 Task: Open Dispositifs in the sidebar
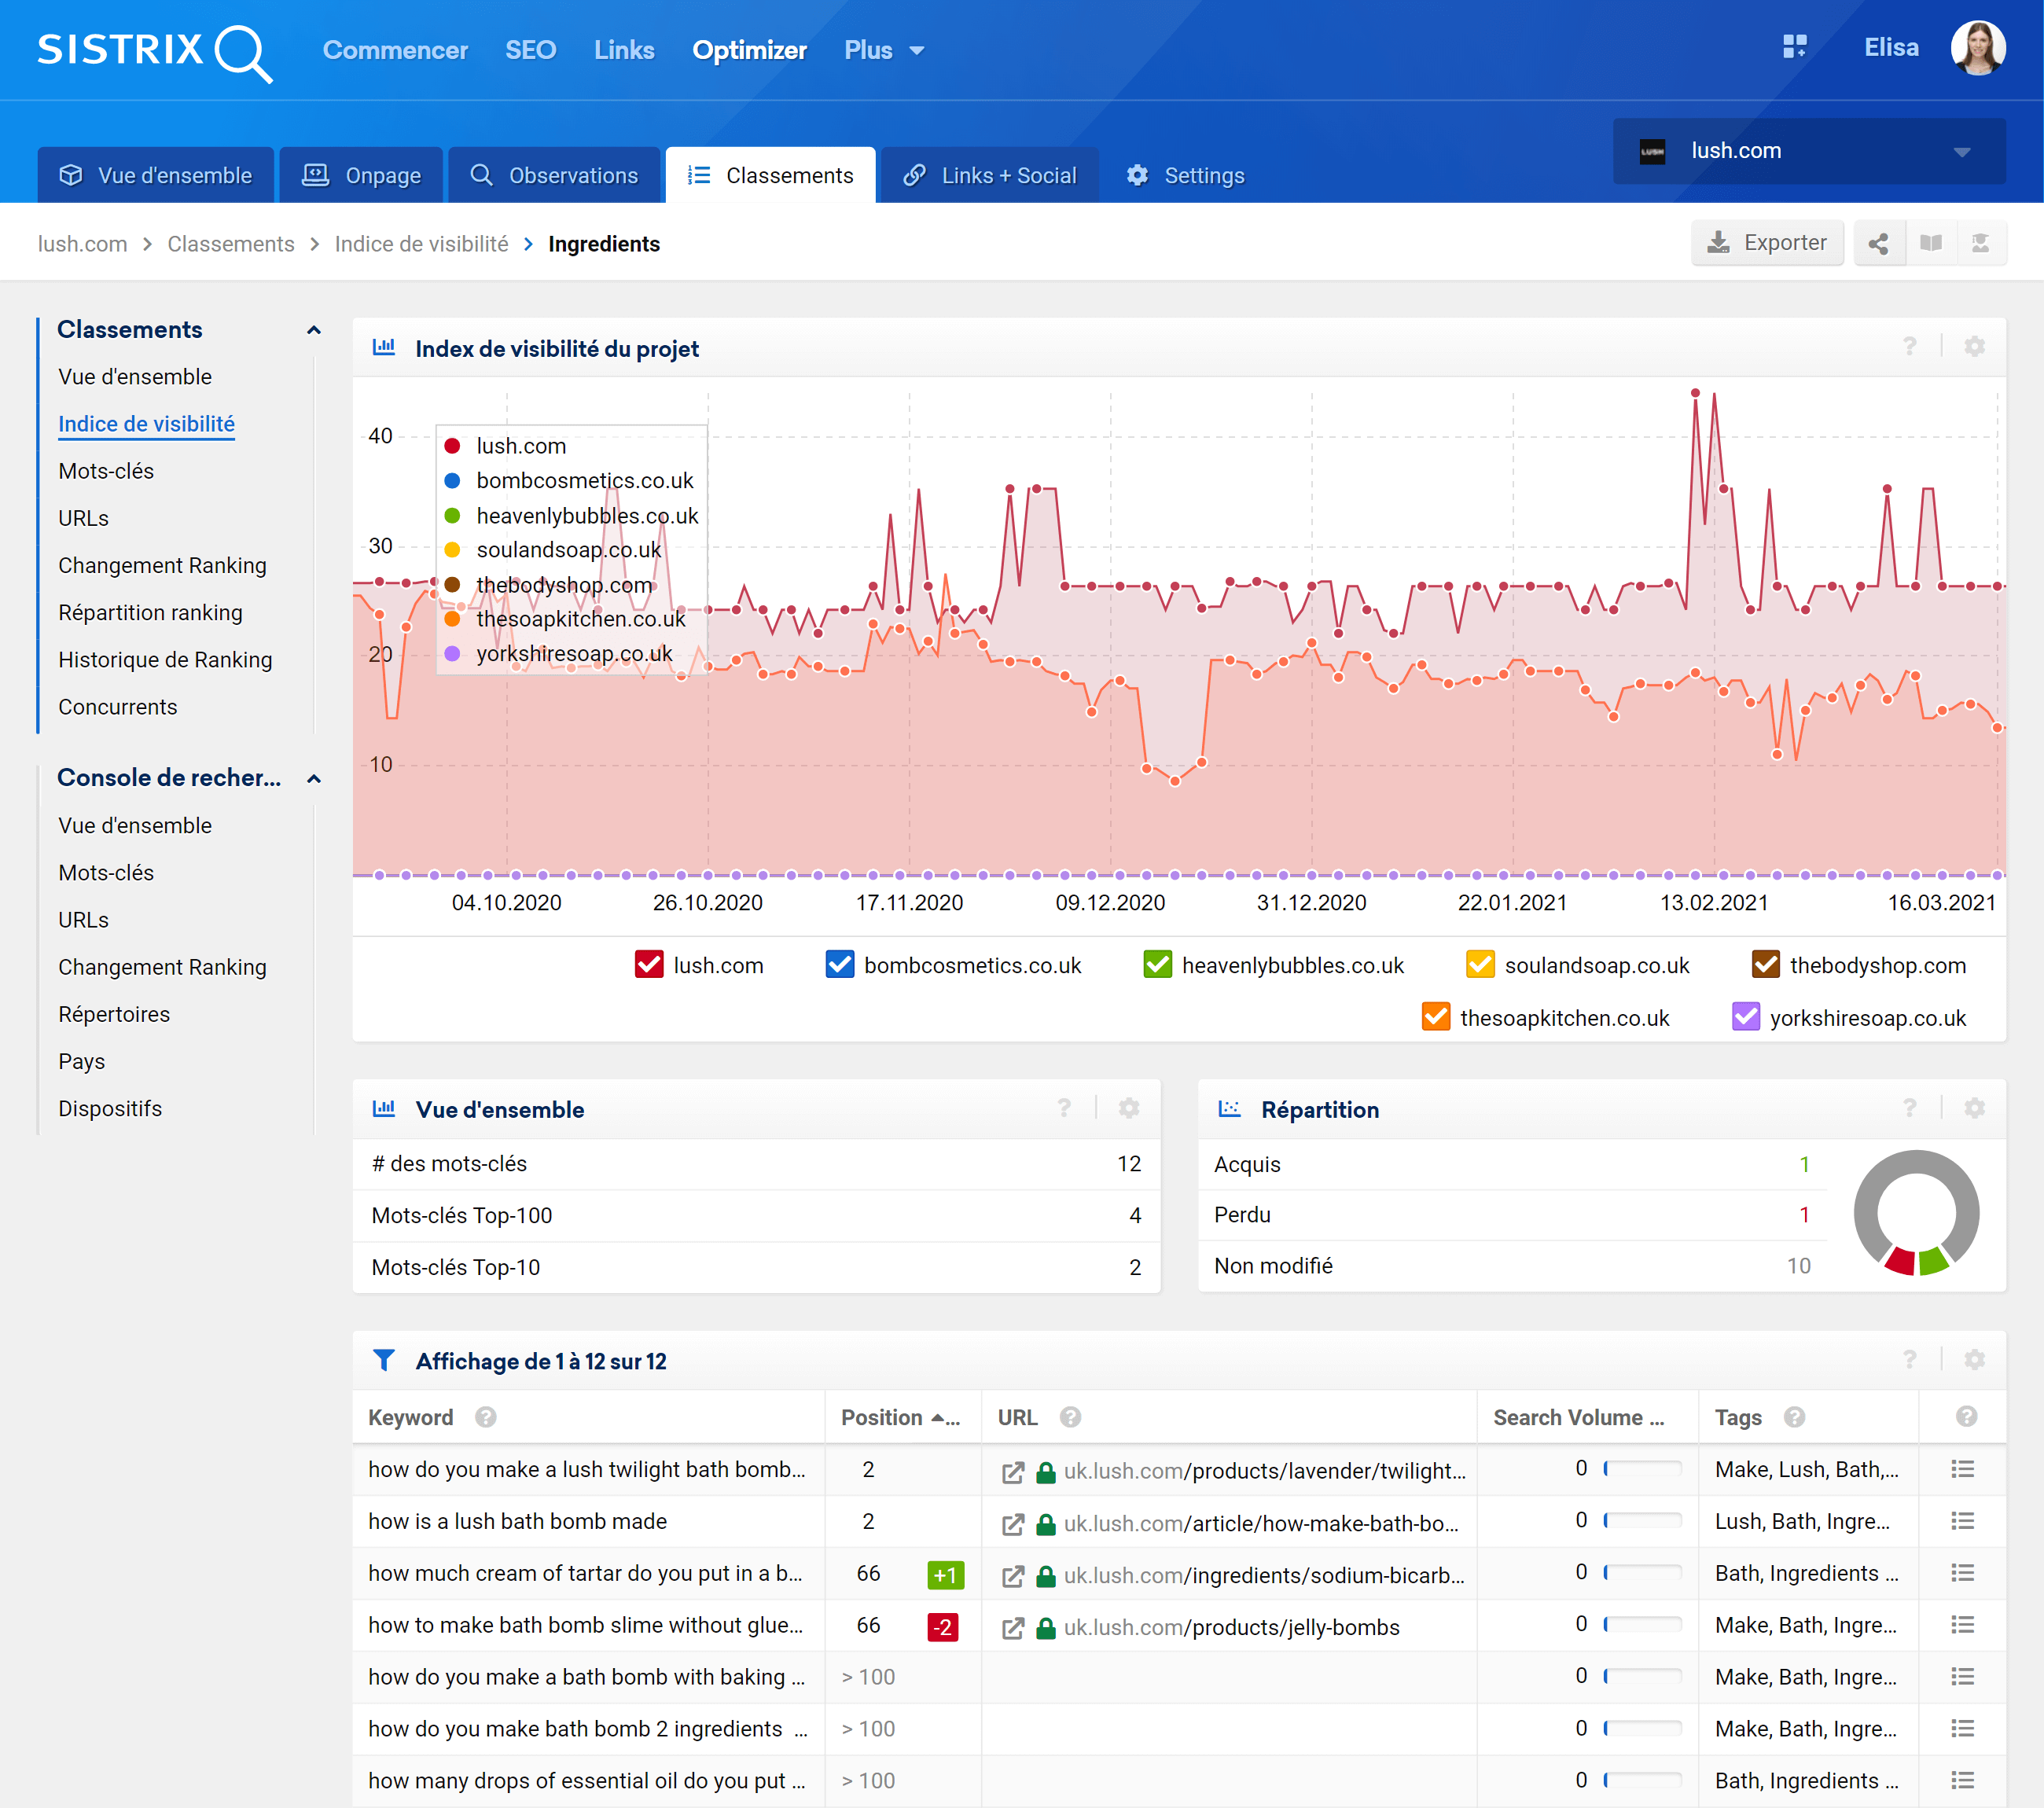[110, 1108]
